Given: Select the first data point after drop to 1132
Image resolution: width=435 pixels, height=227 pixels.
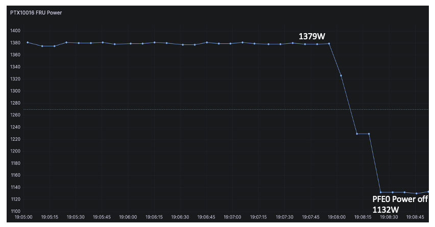Looking at the screenshot, I should (x=381, y=192).
